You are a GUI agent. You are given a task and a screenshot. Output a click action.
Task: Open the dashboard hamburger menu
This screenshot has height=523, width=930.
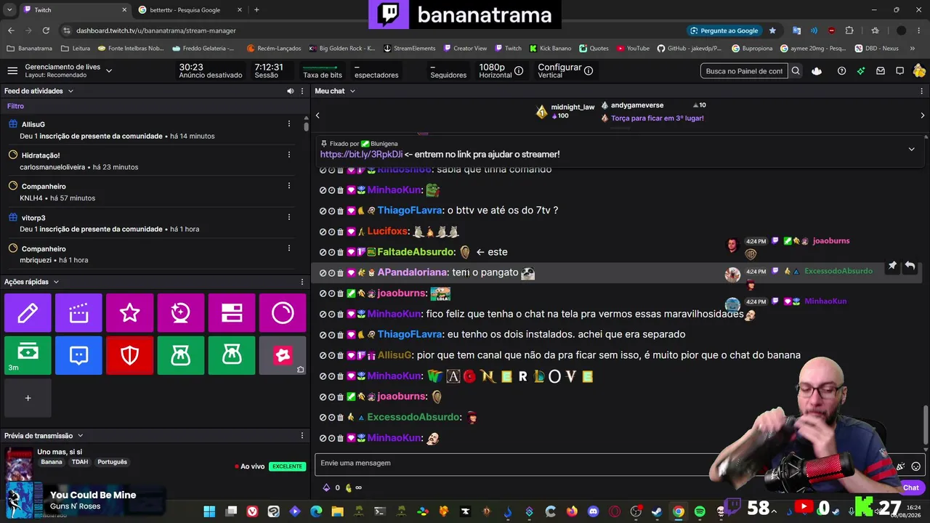pos(12,70)
